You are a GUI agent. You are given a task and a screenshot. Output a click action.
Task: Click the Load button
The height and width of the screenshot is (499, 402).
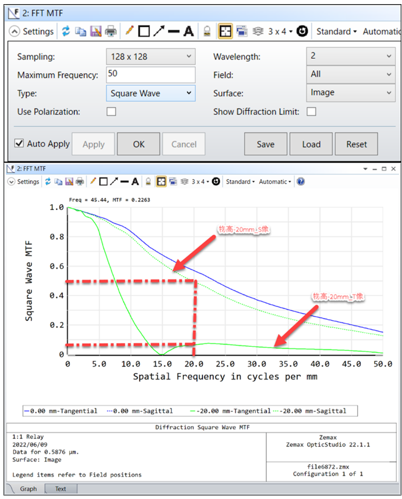point(311,144)
